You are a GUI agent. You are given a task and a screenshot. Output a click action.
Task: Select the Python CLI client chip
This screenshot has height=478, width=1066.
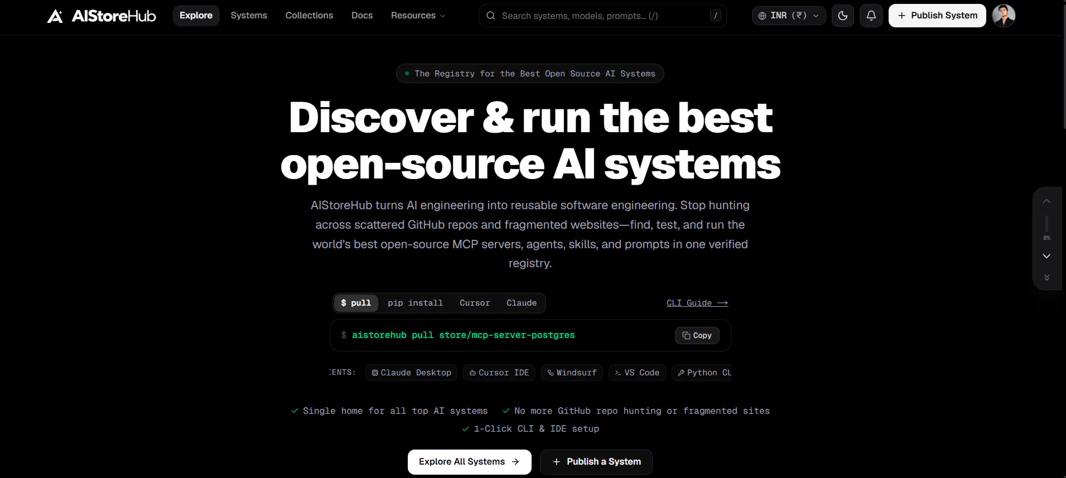point(702,373)
